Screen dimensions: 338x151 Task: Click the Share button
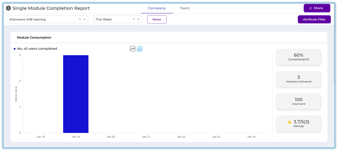[317, 8]
